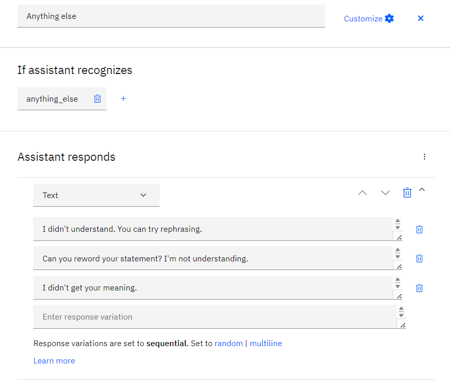Move the Text response up
This screenshot has height=389, width=450.
tap(362, 192)
